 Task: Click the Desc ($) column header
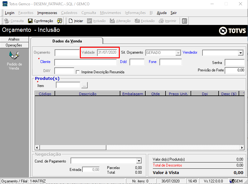tap(229, 94)
